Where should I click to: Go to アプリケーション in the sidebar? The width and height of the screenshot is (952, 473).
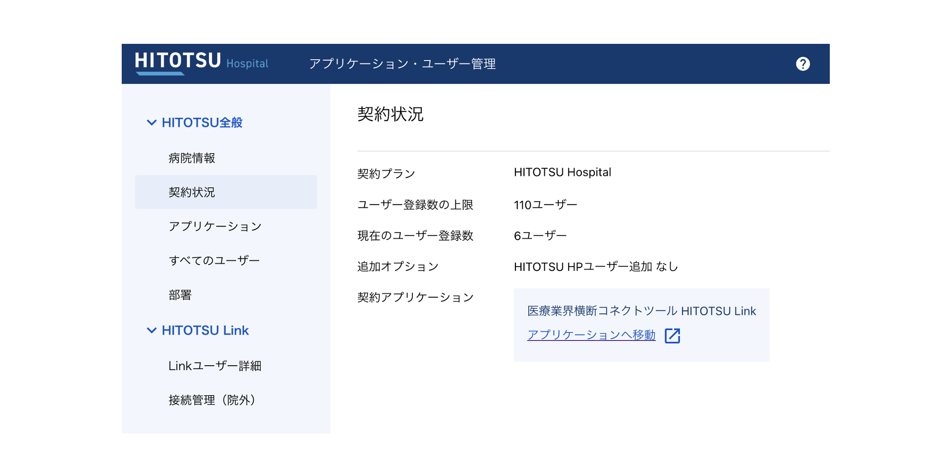215,226
